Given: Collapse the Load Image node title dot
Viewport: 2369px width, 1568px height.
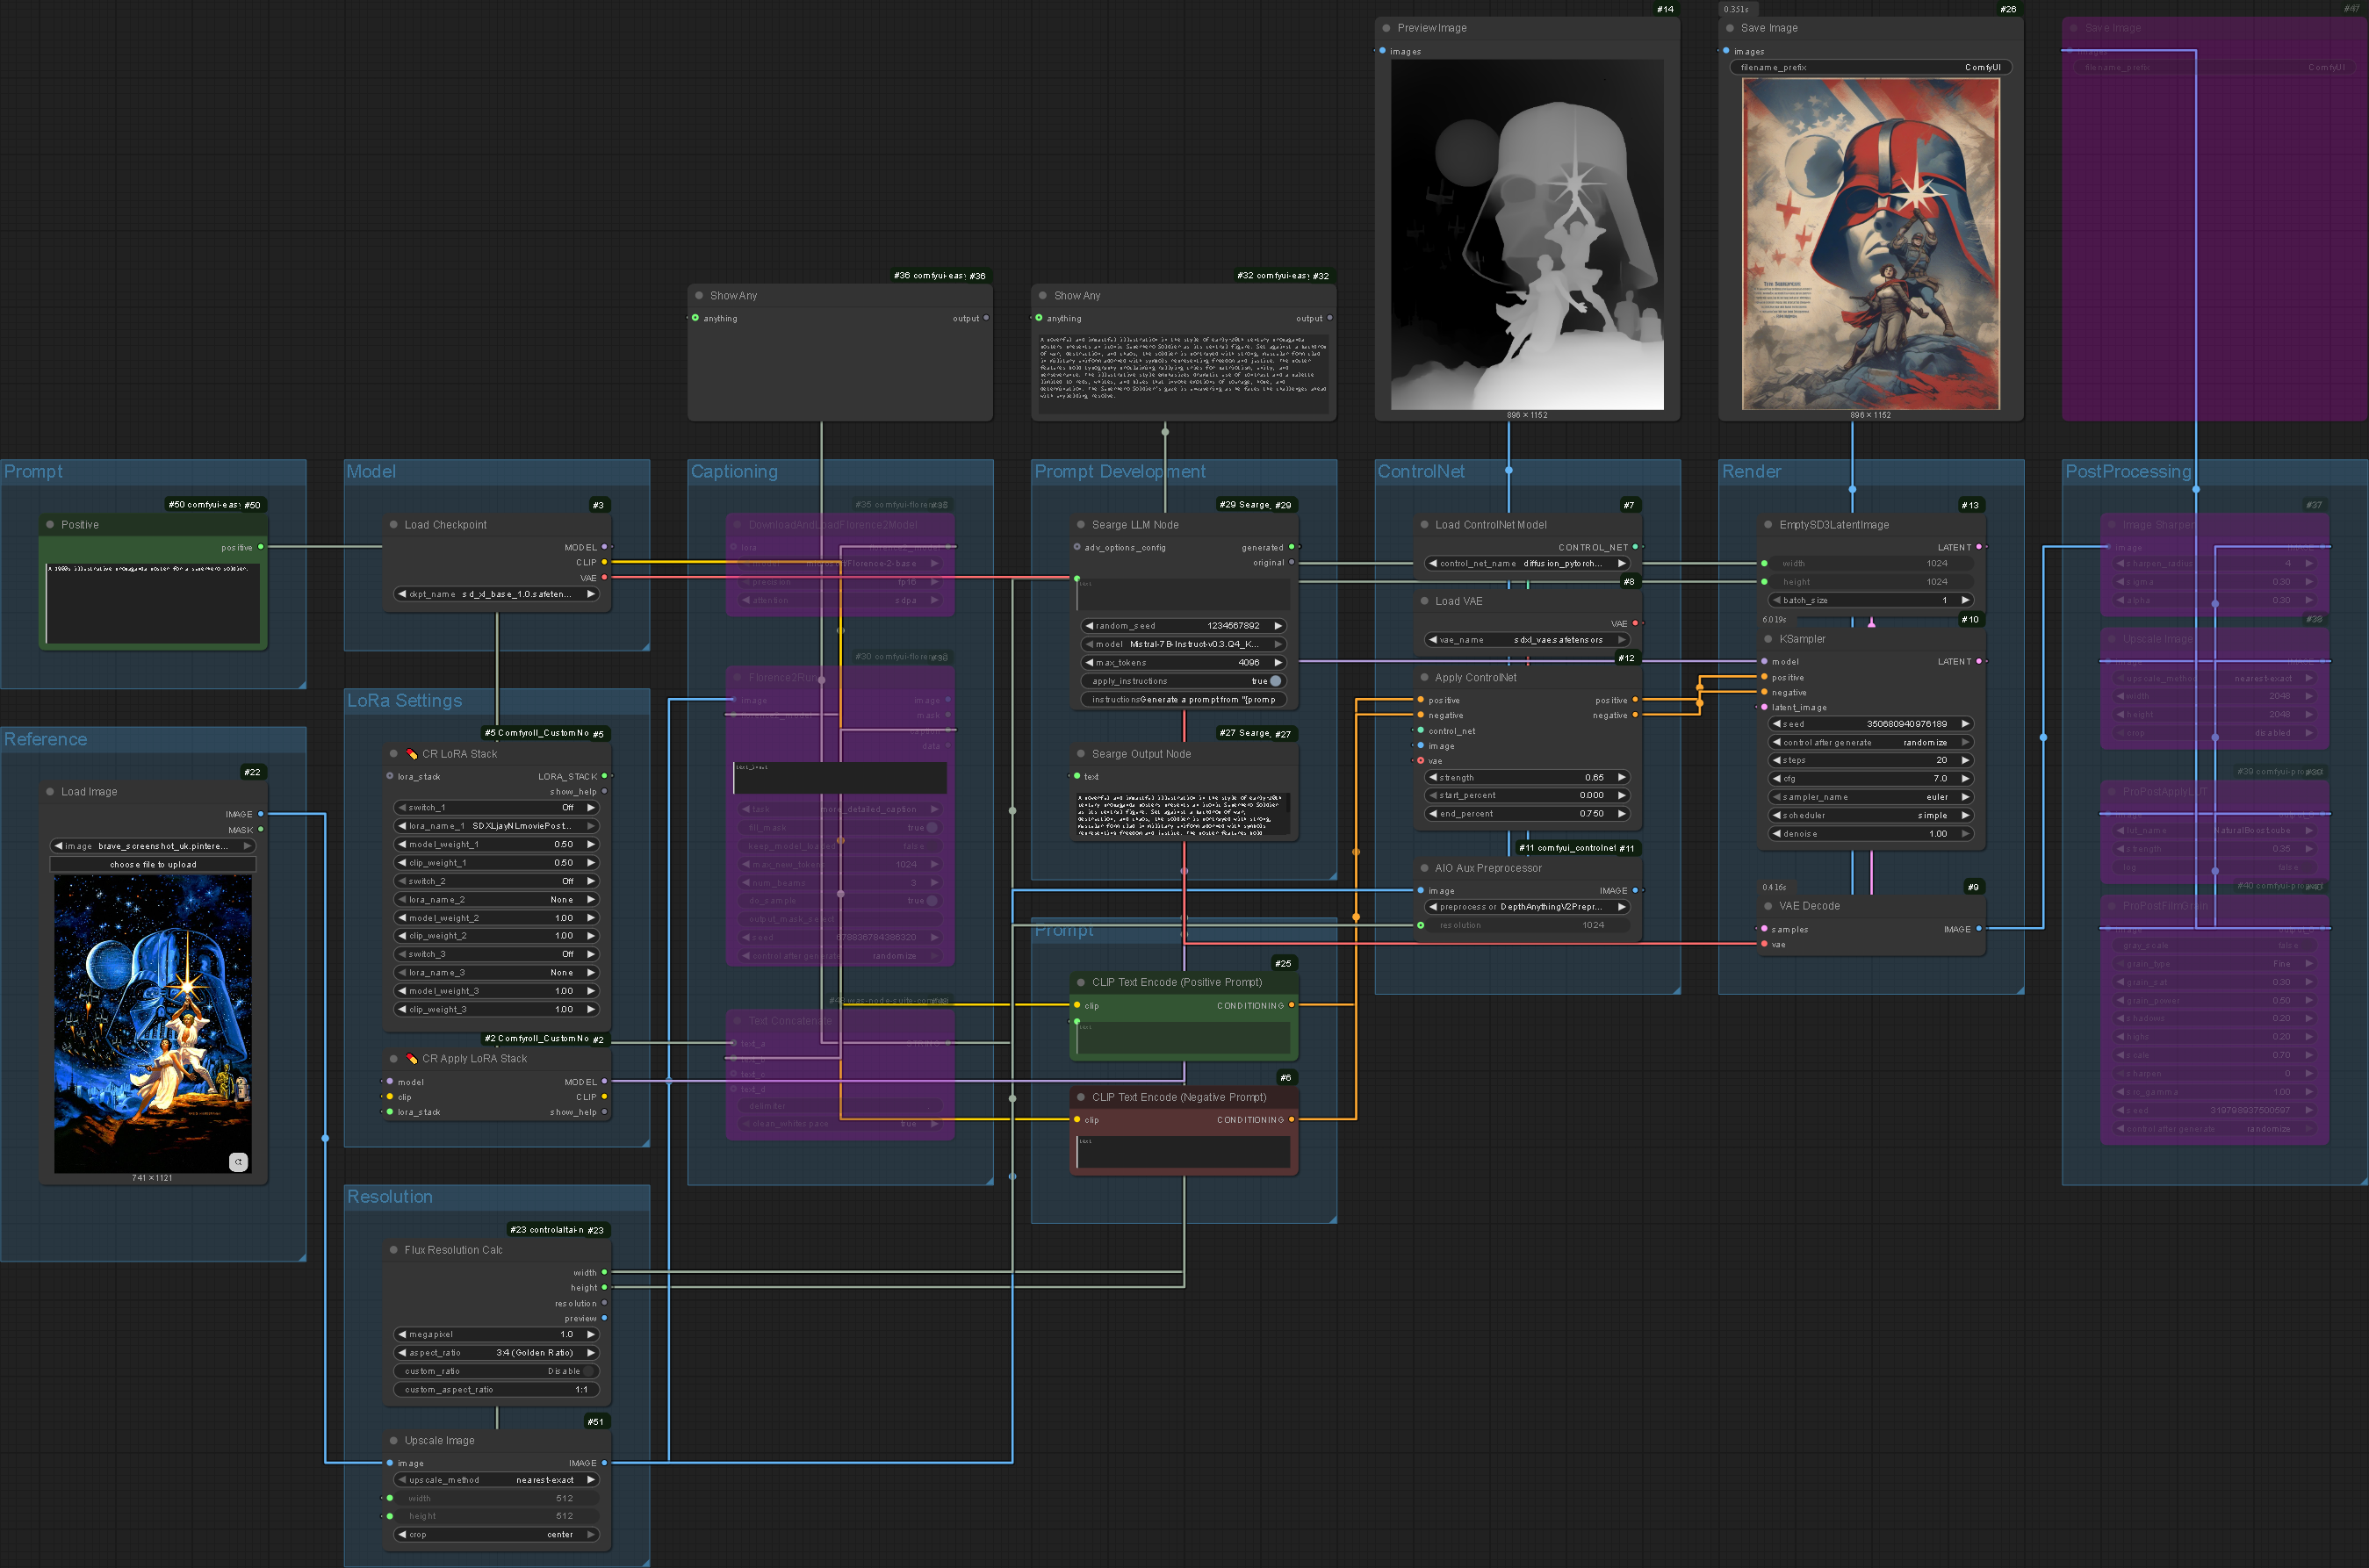Looking at the screenshot, I should pos(50,792).
